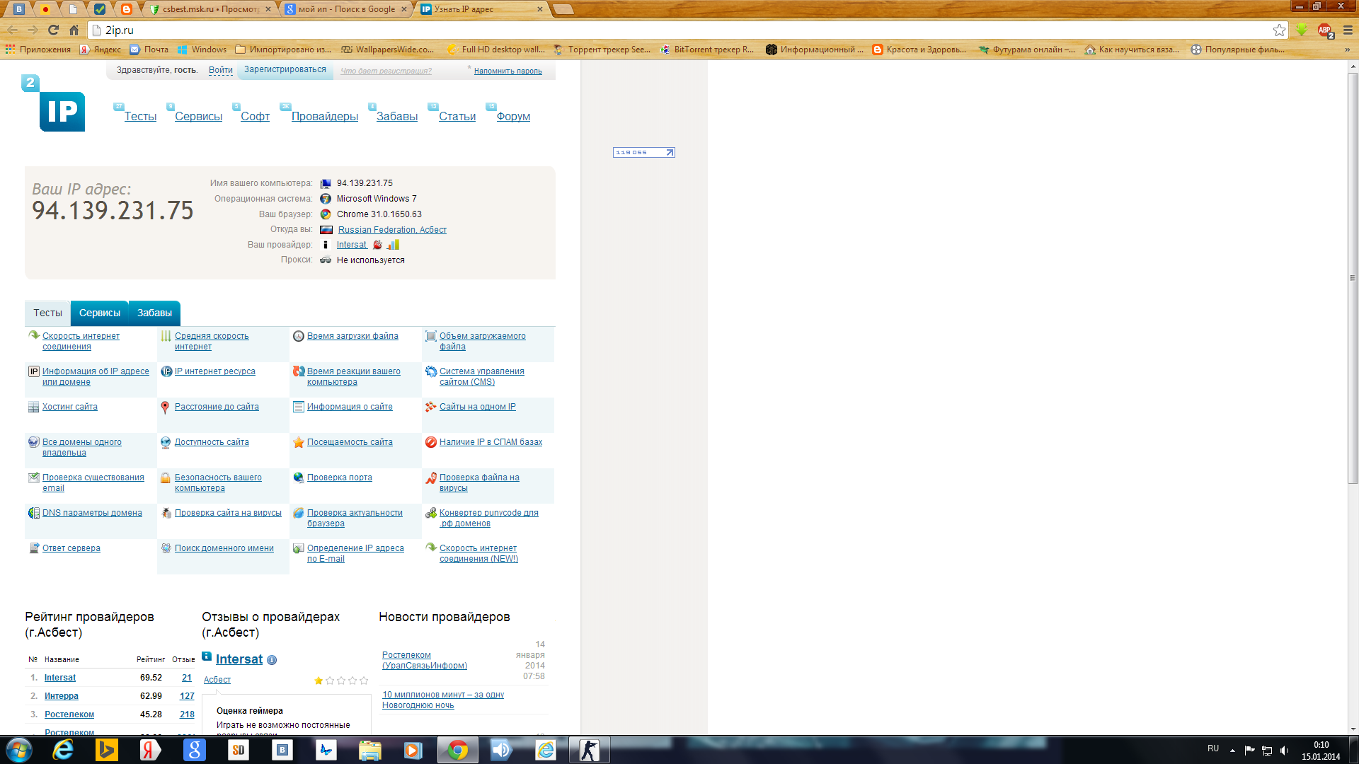Show hidden tray icons arrow

point(1232,751)
